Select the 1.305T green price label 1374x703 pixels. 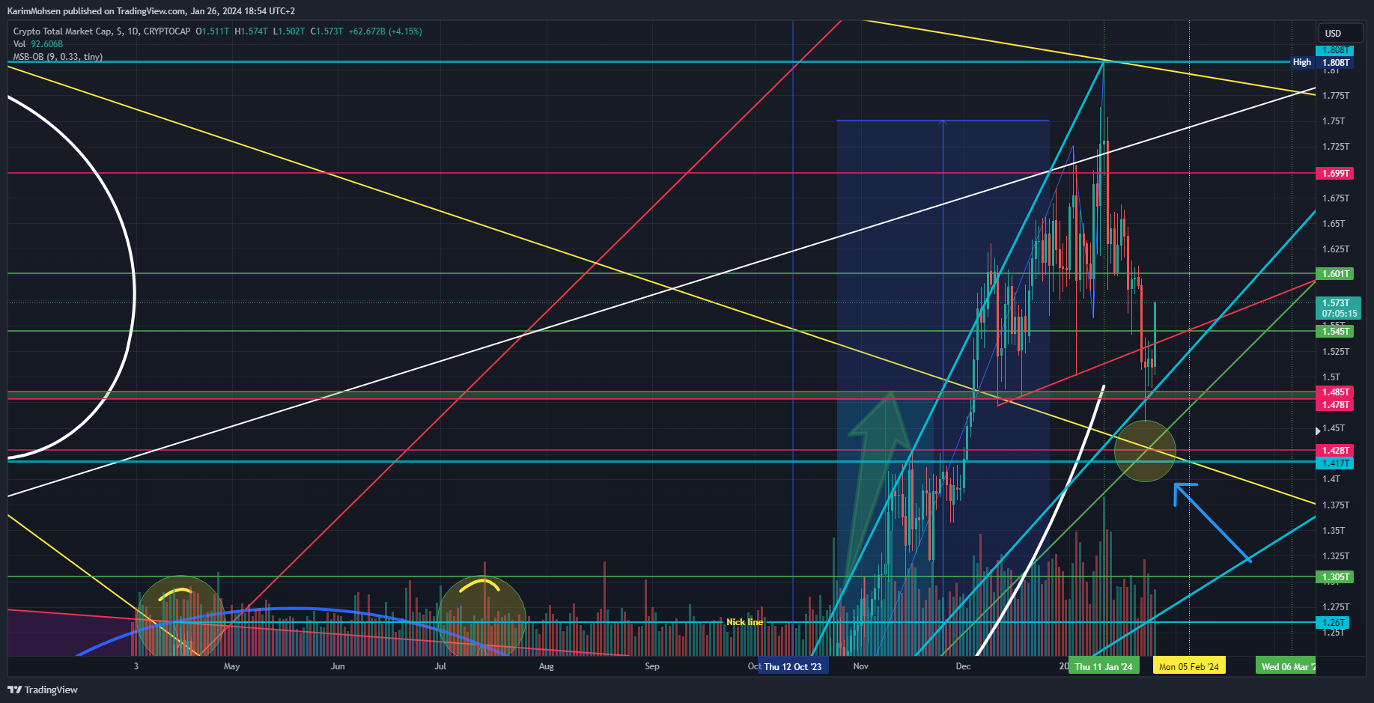[1335, 576]
